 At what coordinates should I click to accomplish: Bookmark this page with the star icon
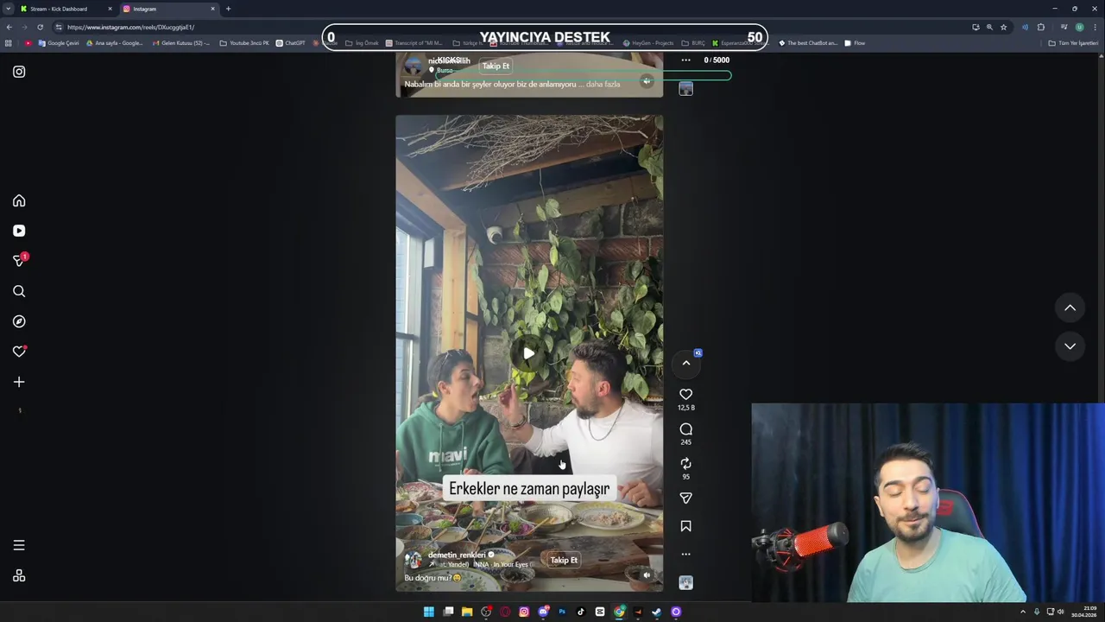[1003, 27]
